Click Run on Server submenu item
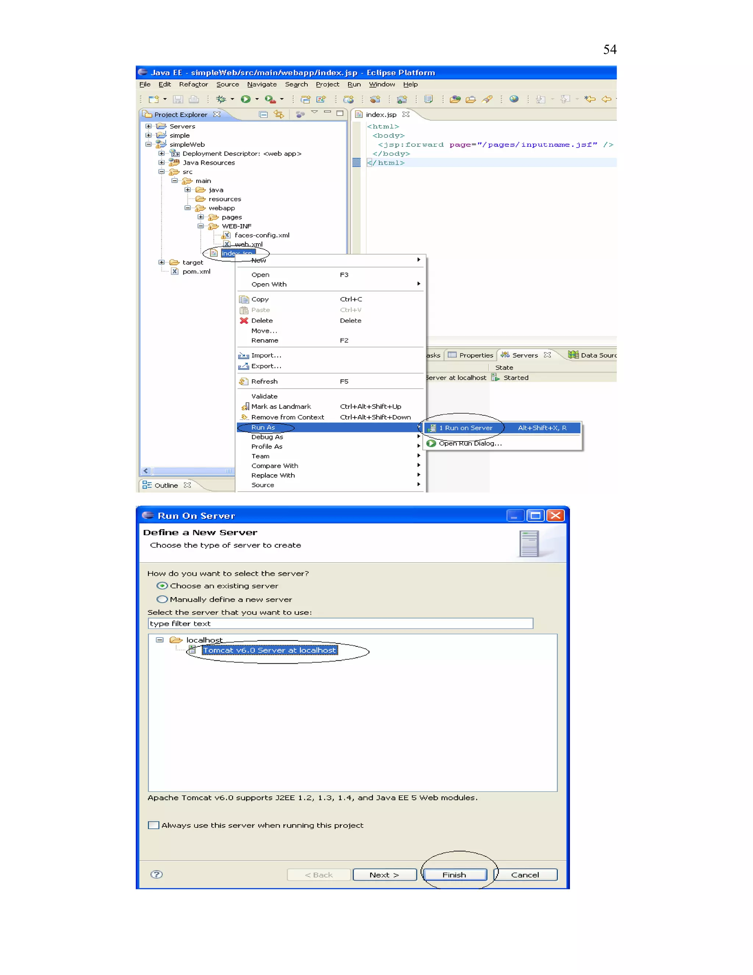The width and height of the screenshot is (753, 975). click(503, 428)
